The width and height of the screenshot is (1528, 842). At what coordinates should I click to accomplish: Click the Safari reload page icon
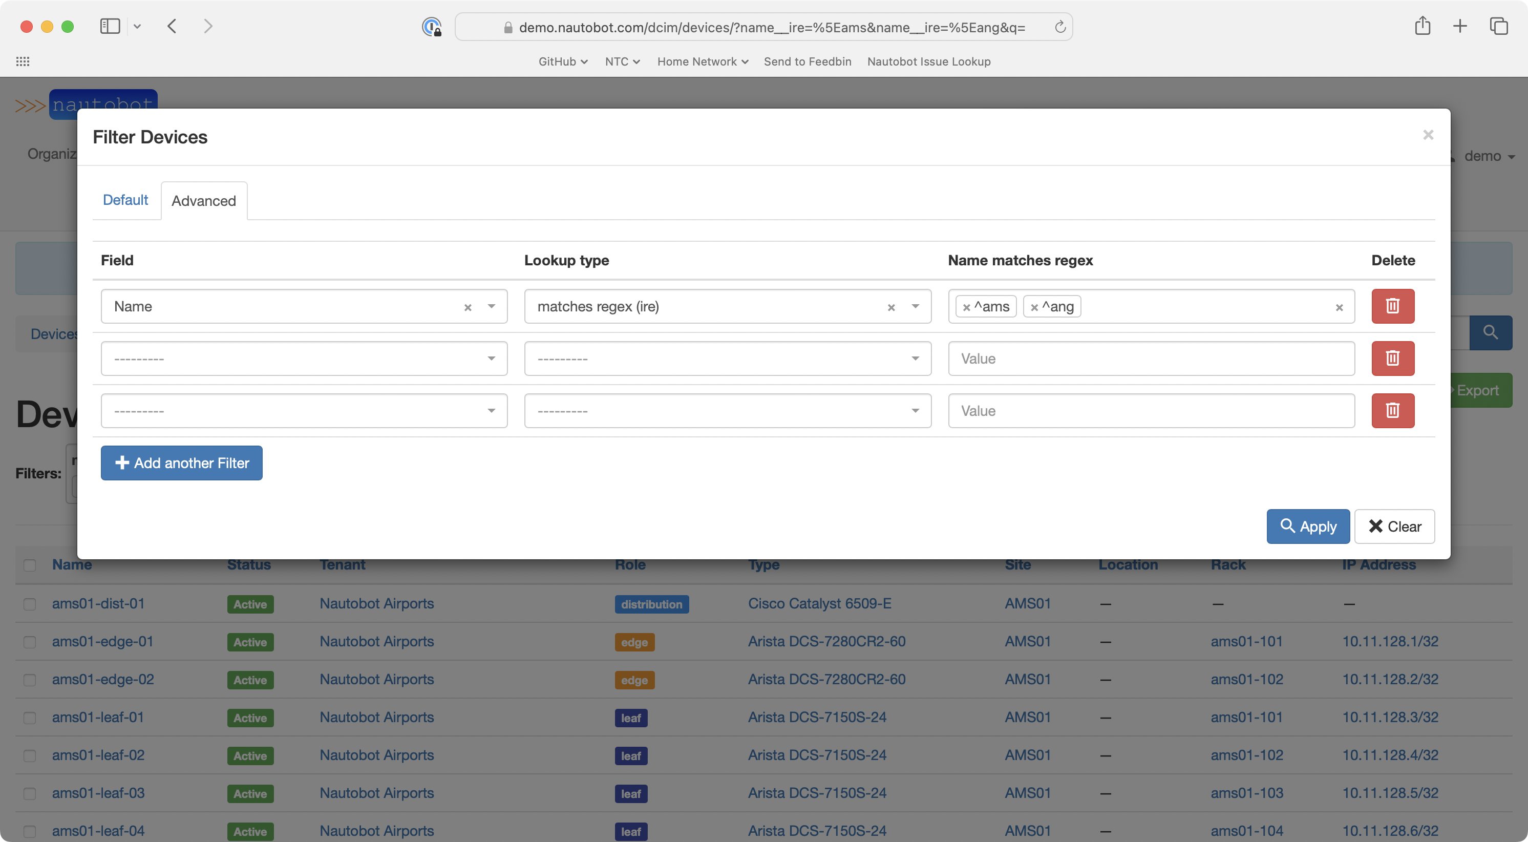[x=1060, y=27]
